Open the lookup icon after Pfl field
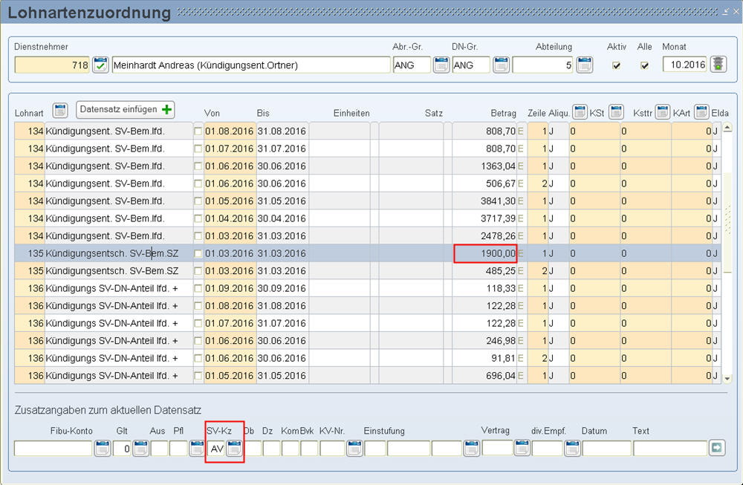This screenshot has width=743, height=485. 197,448
